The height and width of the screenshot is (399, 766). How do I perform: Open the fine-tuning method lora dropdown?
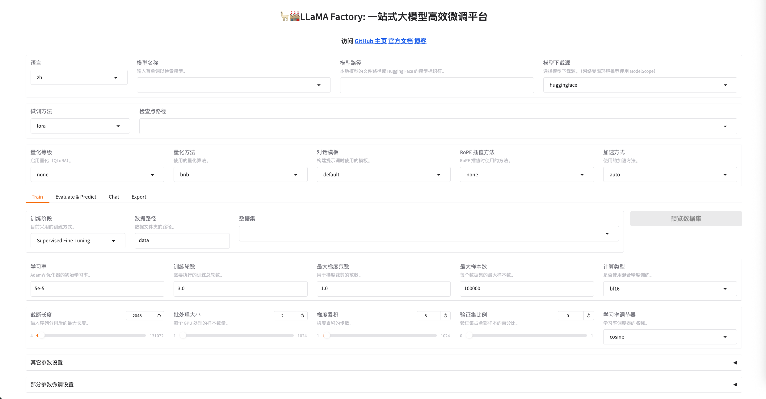pos(80,126)
